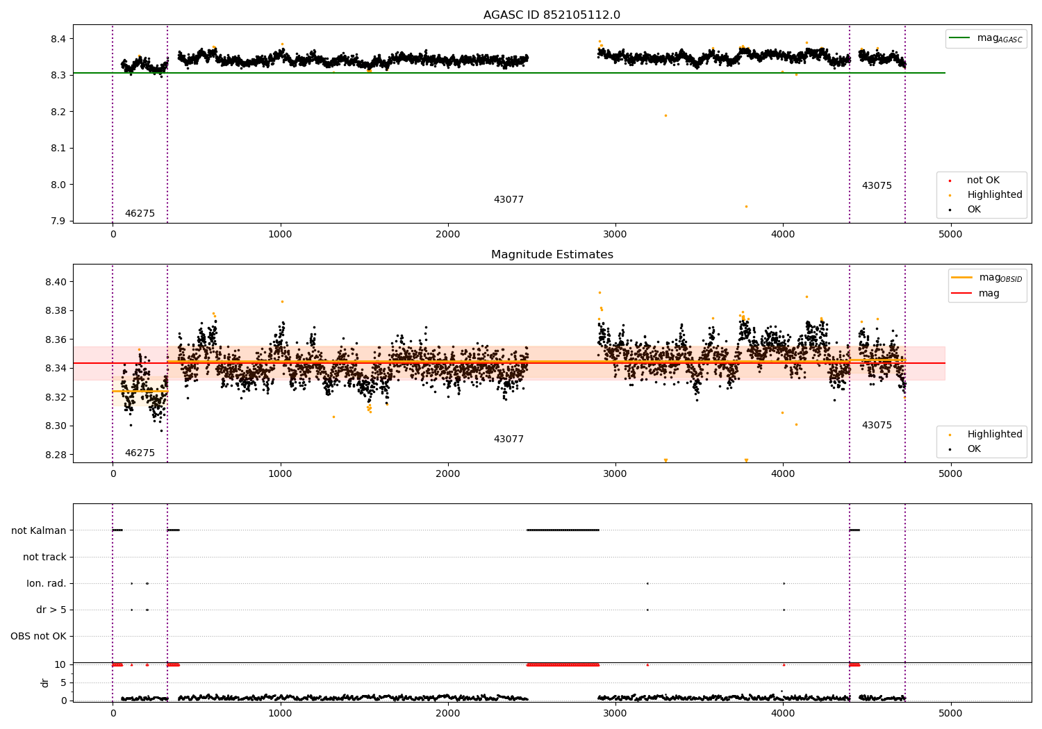1042x729 pixels.
Task: Click the orange outlier point near magnitude 7.94
Action: pos(746,206)
